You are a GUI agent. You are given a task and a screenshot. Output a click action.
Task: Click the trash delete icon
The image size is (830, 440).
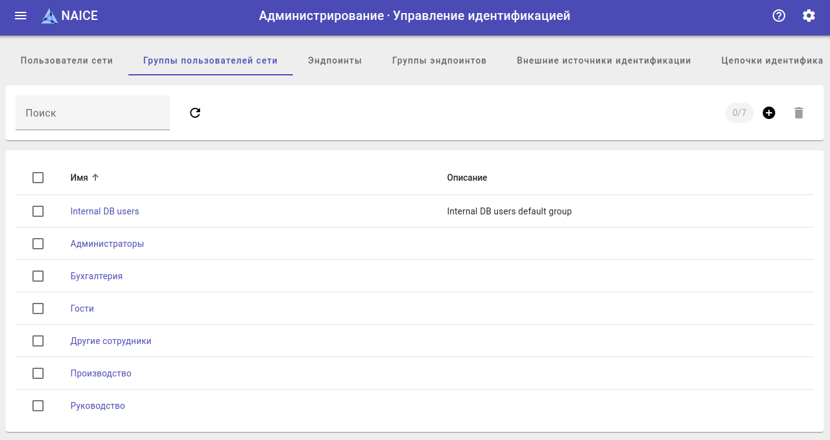[x=799, y=113]
